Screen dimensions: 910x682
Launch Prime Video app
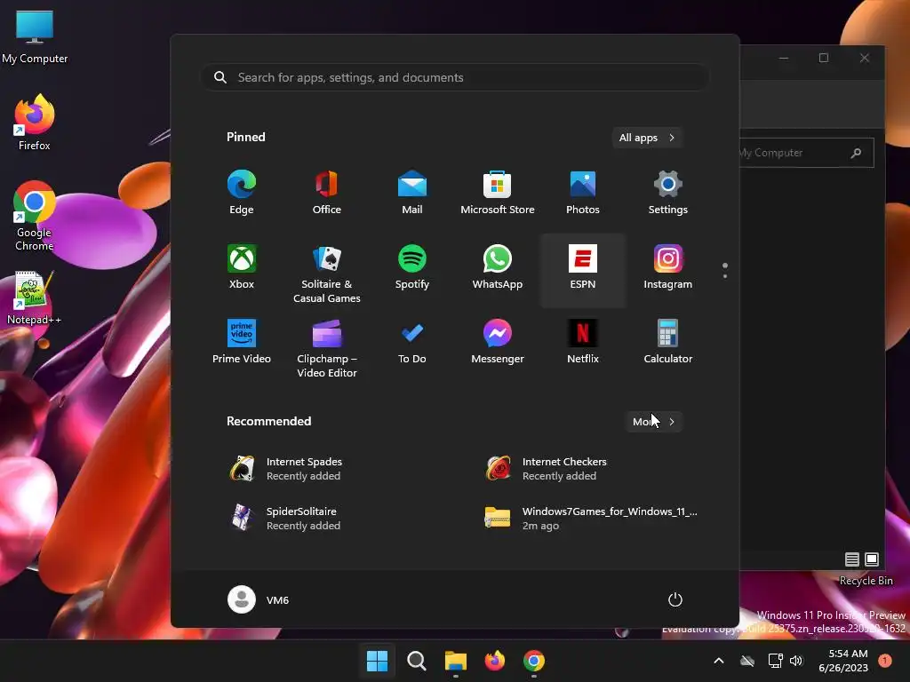242,342
